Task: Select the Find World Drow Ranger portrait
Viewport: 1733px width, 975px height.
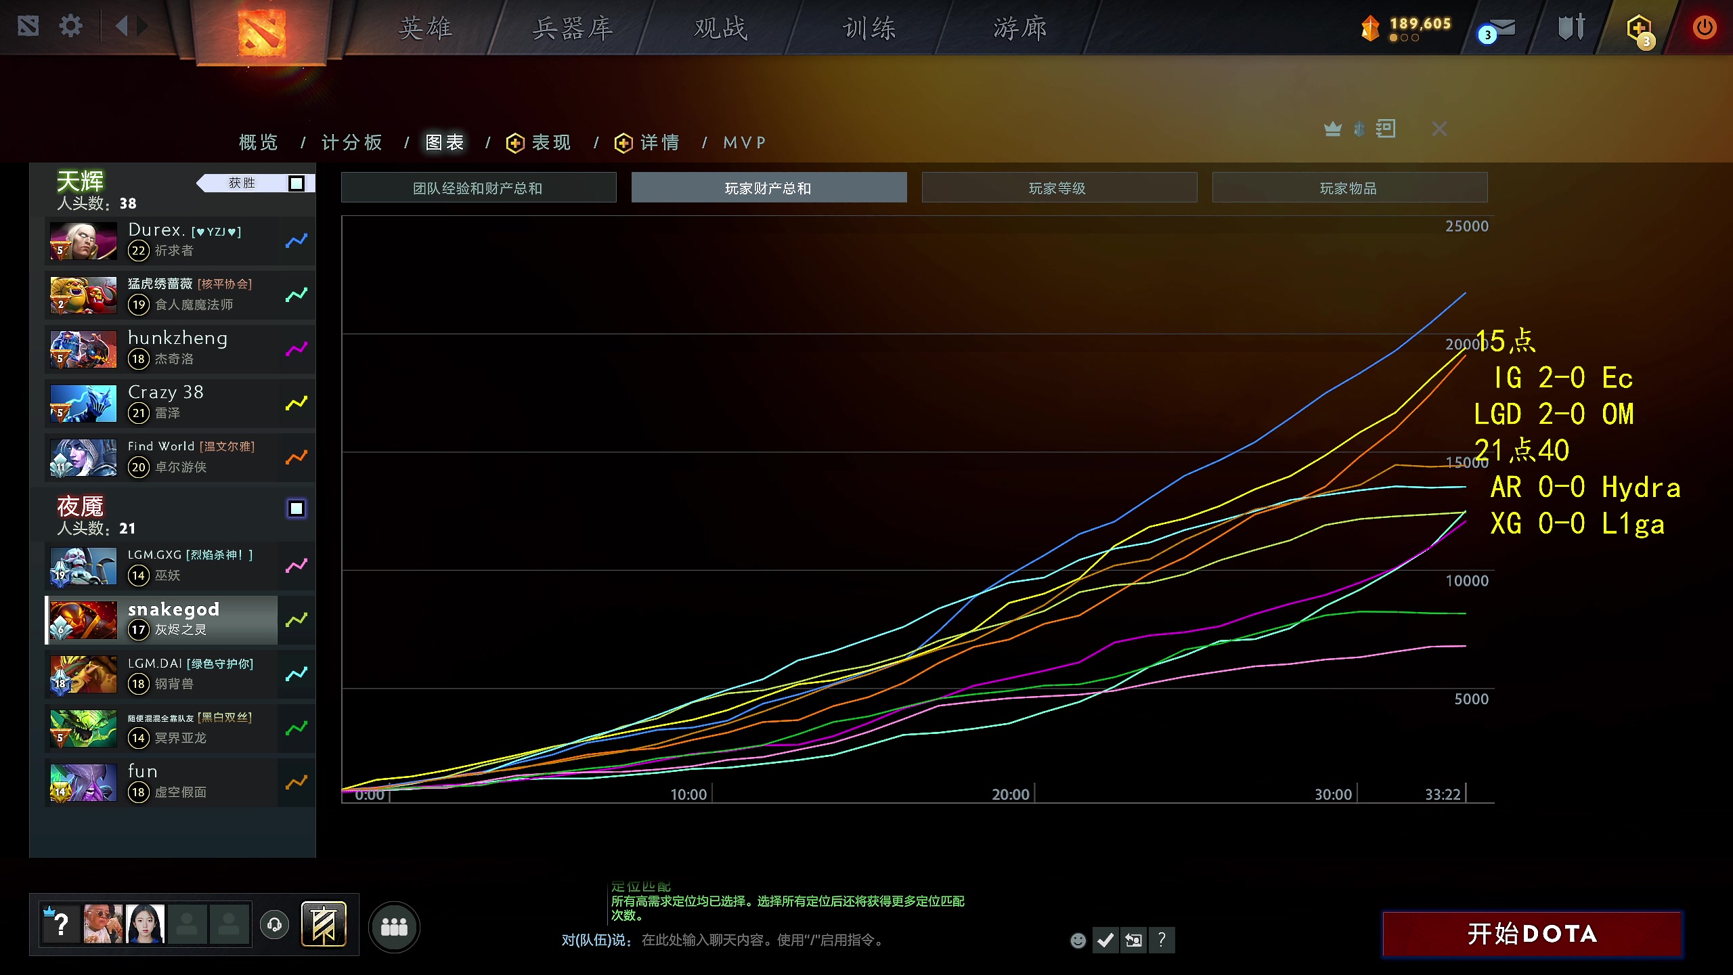Action: [83, 458]
